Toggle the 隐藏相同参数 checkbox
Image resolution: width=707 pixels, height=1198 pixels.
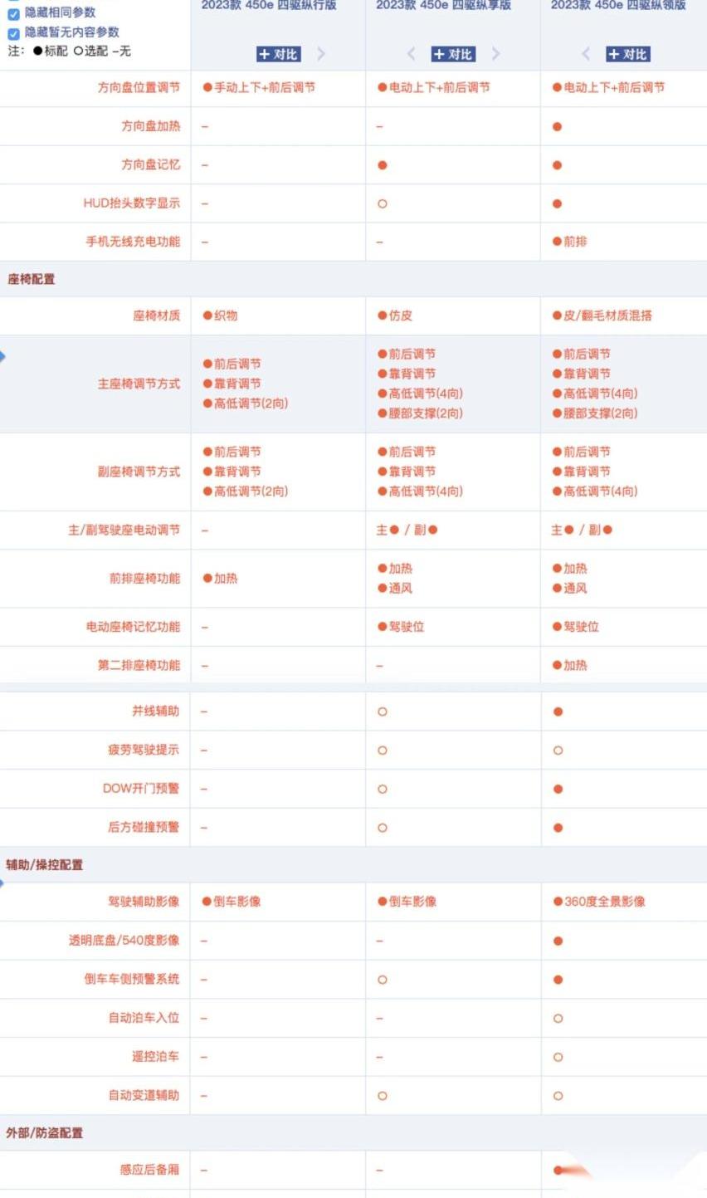click(13, 13)
